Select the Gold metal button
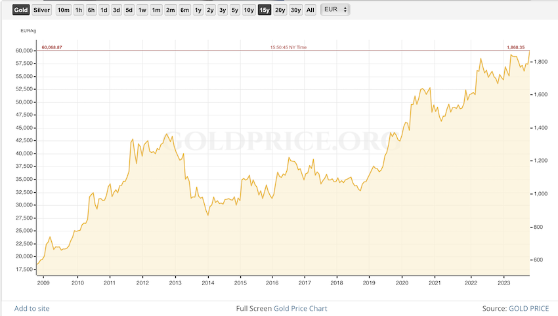This screenshot has width=558, height=316. tap(21, 10)
